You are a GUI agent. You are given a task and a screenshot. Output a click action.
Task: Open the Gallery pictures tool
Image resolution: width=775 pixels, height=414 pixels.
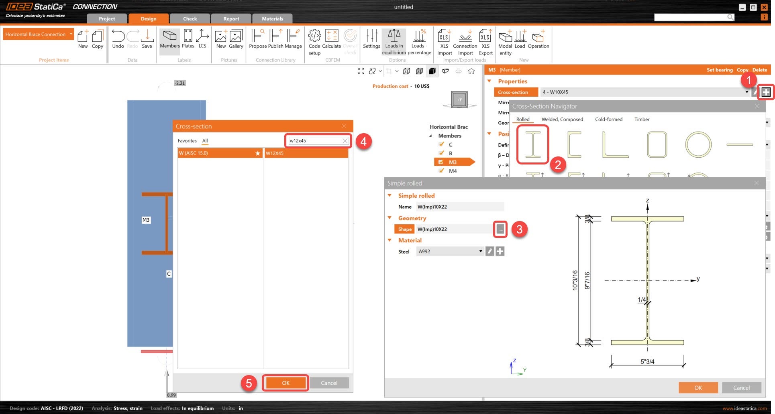(236, 39)
